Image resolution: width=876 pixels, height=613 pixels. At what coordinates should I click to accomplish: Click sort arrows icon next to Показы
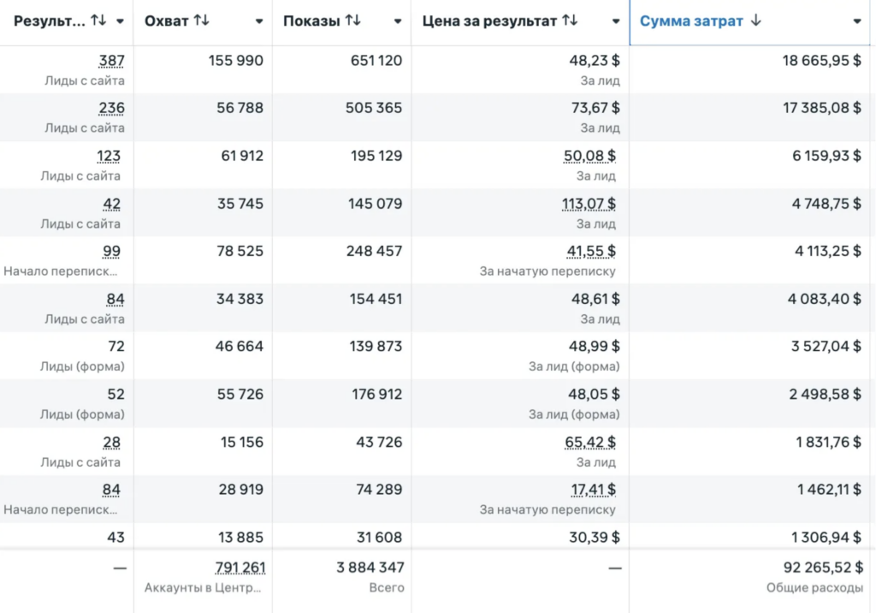click(x=353, y=21)
